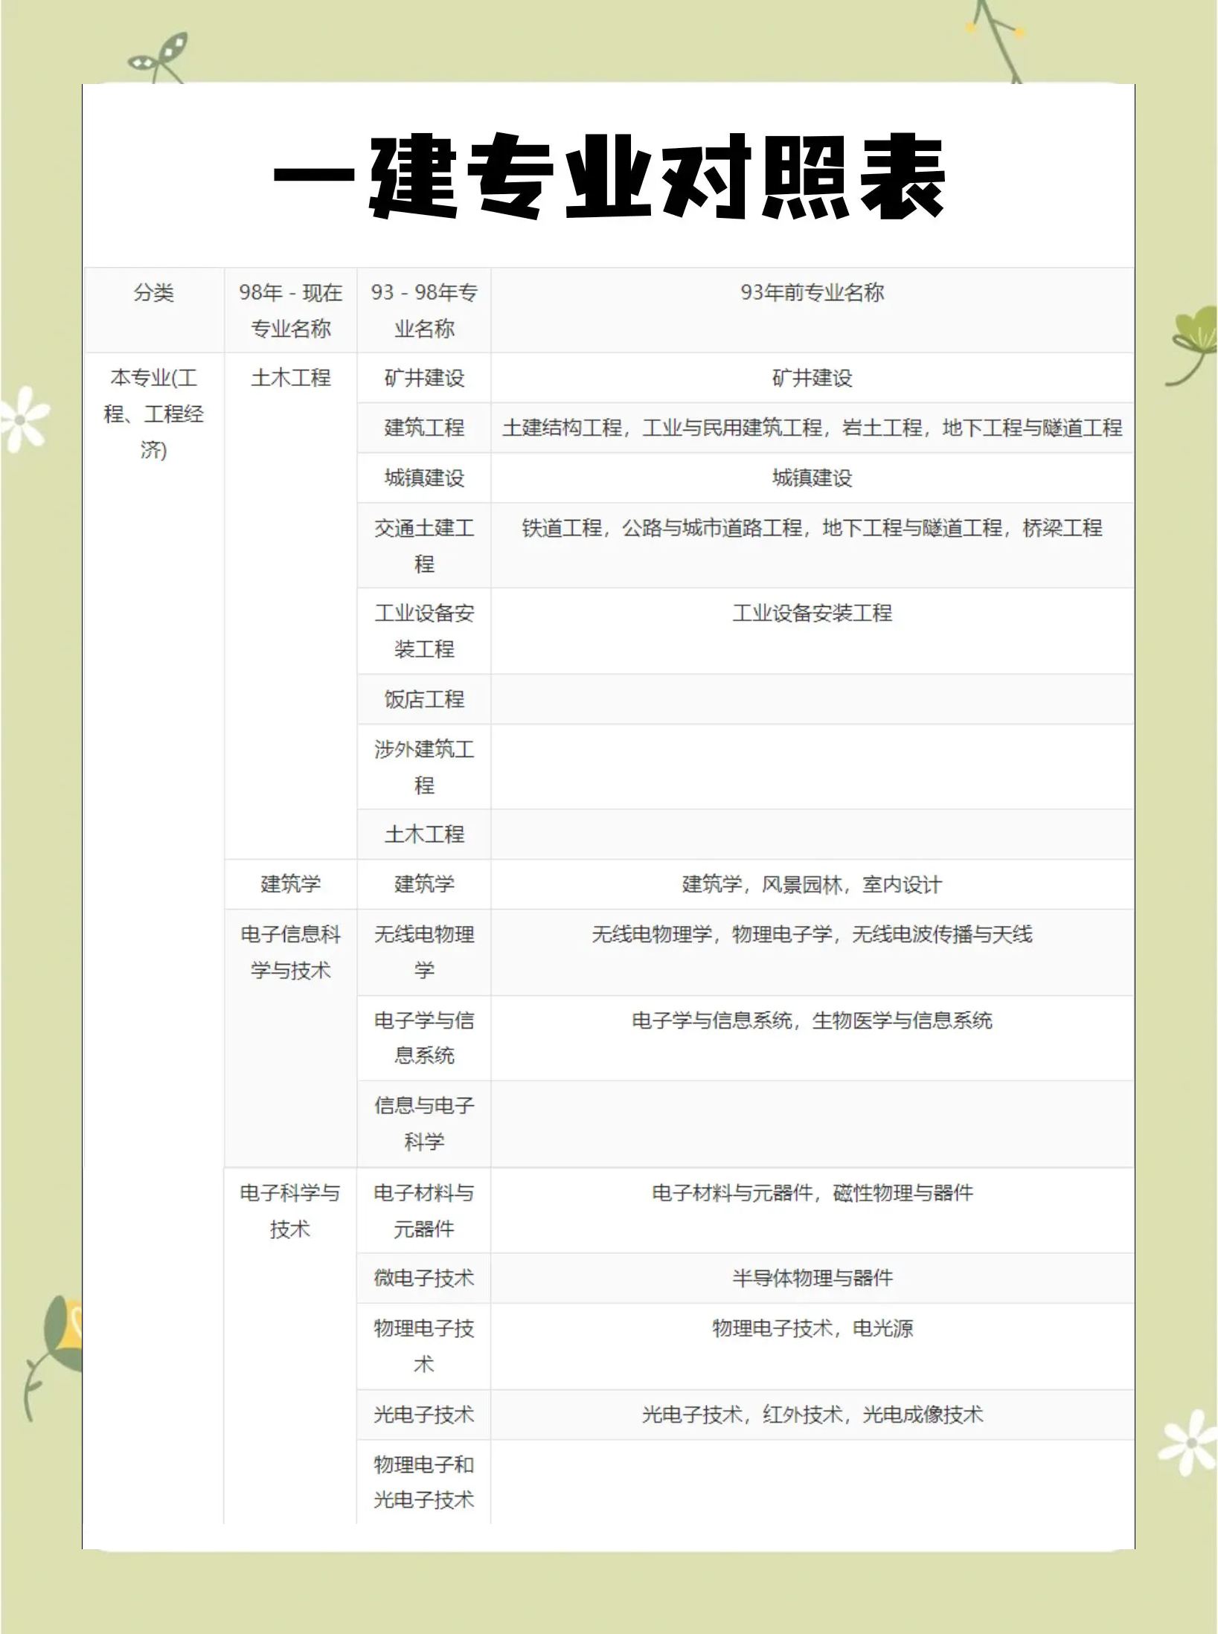Click the 无线电物理学 cell
Screen dimensions: 1218x1634
click(x=423, y=952)
